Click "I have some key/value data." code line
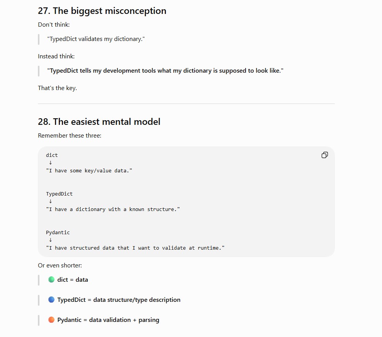The width and height of the screenshot is (382, 337). pyautogui.click(x=89, y=171)
